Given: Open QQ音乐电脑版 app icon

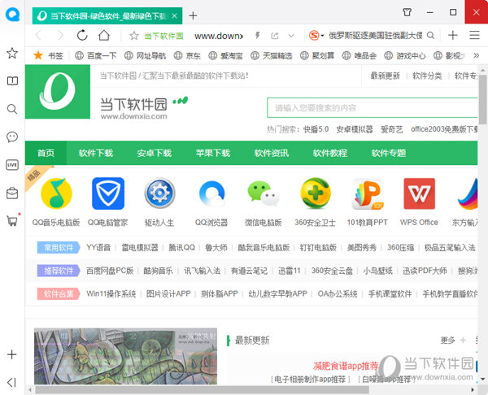Looking at the screenshot, I should [56, 193].
